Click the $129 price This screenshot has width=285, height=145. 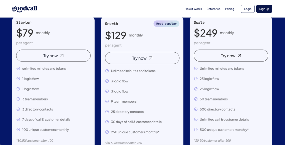click(116, 35)
